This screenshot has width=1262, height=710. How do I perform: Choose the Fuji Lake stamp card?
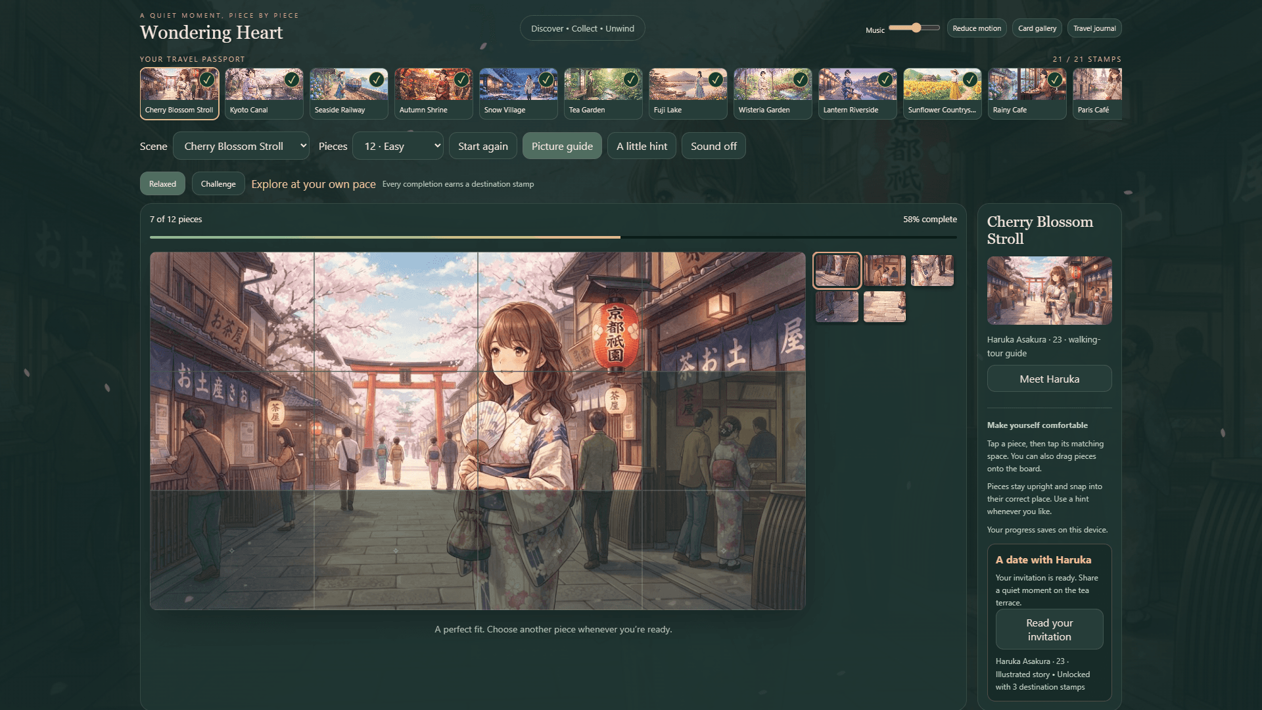(x=688, y=93)
